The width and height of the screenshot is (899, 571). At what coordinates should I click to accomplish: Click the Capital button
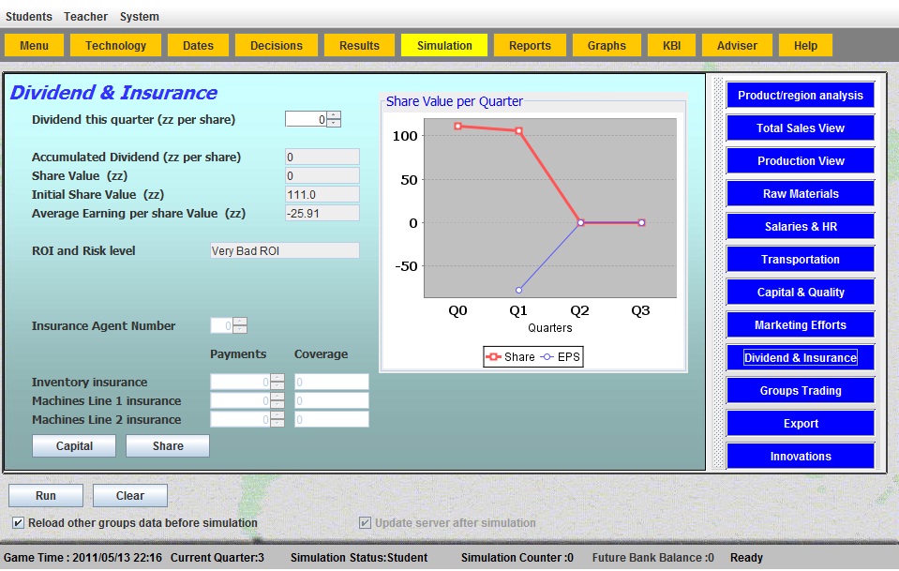pos(74,445)
